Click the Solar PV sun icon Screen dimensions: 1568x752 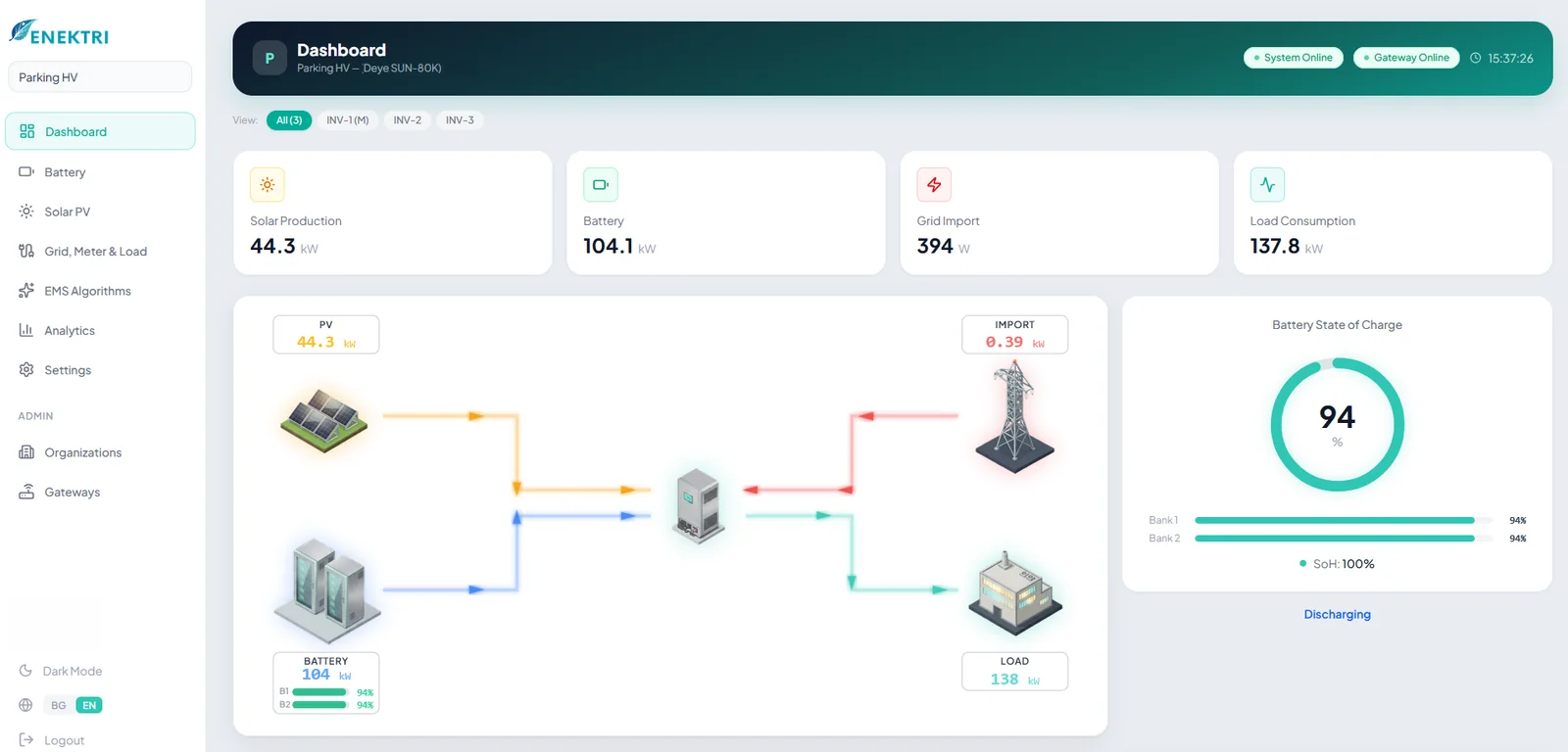26,211
